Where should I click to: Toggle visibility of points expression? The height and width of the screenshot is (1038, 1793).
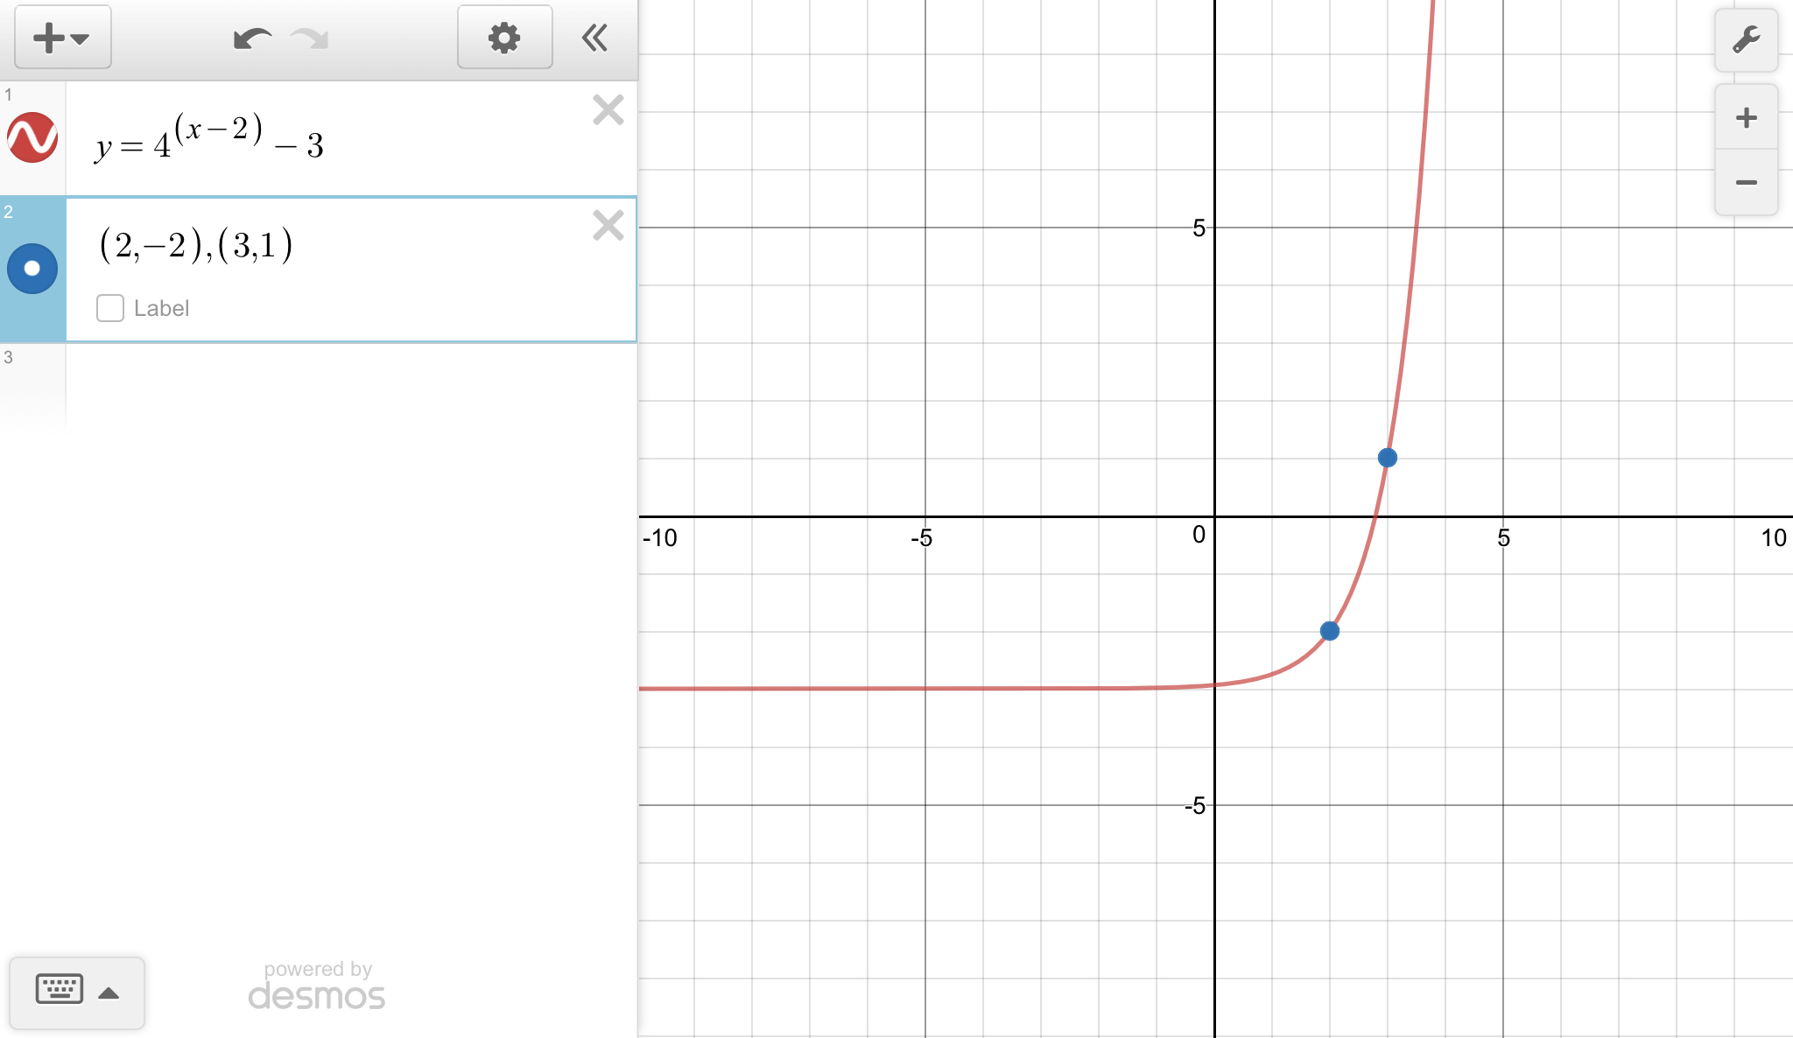click(x=32, y=269)
